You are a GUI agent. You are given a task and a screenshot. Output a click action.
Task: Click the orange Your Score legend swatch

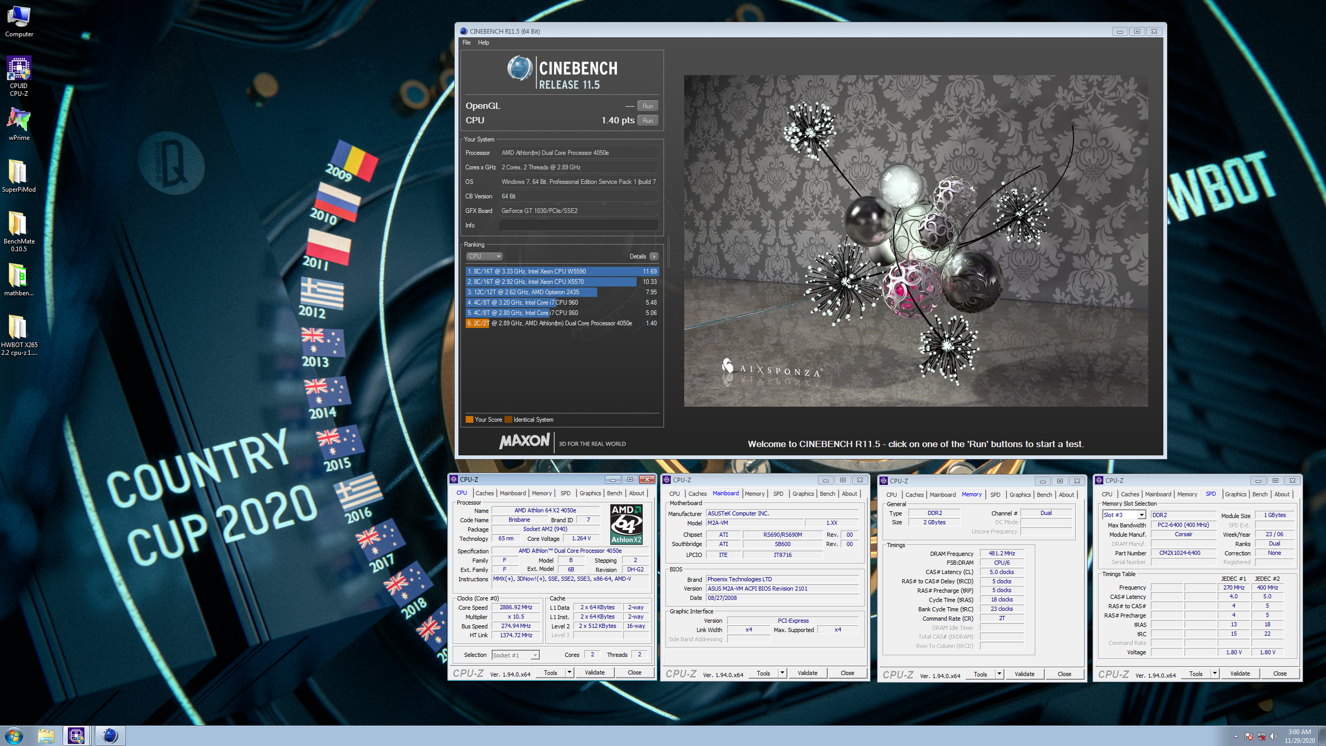[469, 420]
